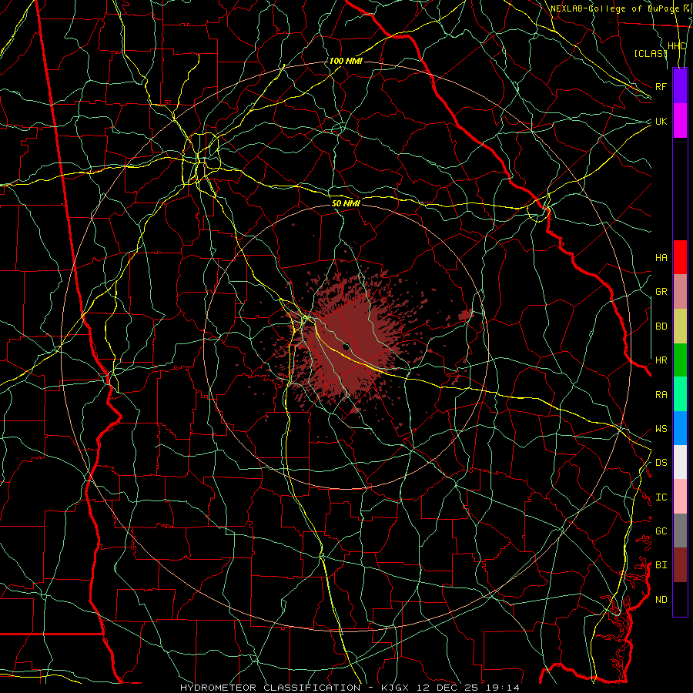Click the BI legend label
This screenshot has height=693, width=693.
(x=661, y=565)
